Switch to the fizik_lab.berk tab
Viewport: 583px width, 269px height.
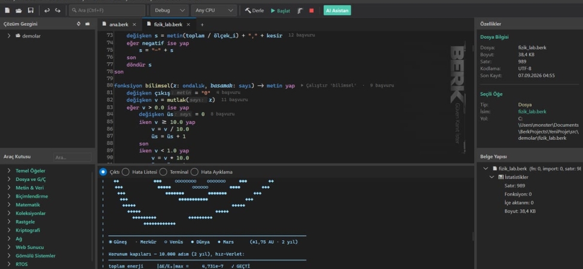coord(168,25)
